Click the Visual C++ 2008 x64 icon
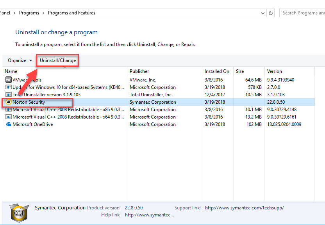 [x=9, y=117]
